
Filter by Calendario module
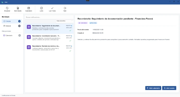coord(11,36)
